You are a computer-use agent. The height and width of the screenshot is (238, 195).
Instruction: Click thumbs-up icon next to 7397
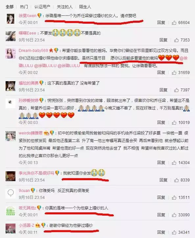pos(176,90)
